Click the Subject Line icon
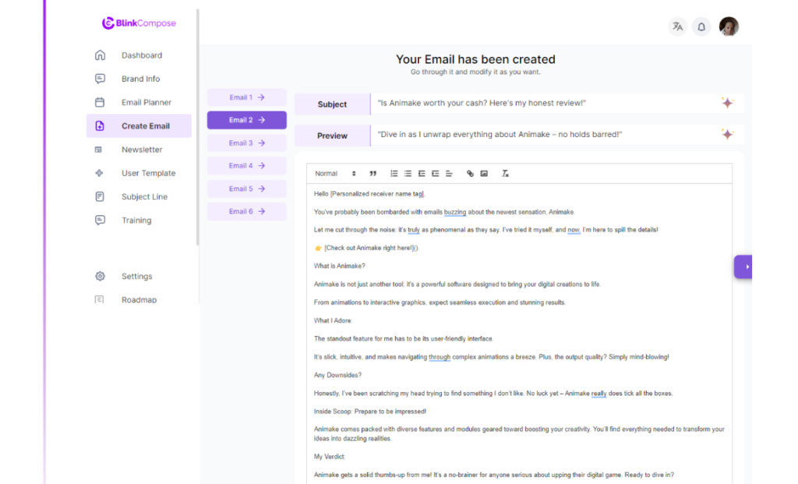Screen dimensions: 798x484 (100, 196)
